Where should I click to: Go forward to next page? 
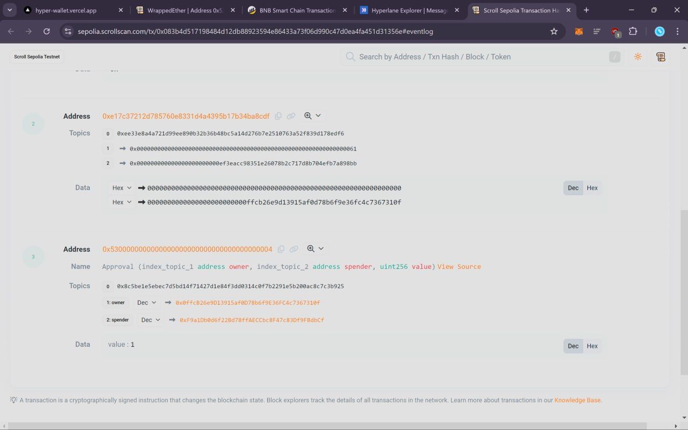click(x=28, y=31)
